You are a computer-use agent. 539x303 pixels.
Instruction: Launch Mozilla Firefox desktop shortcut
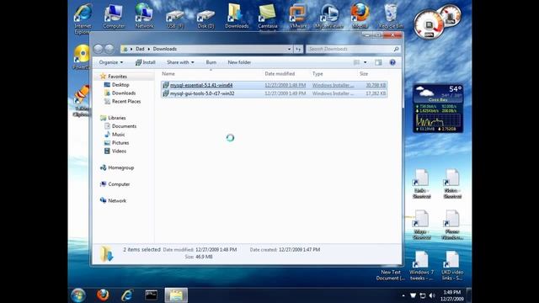(360, 16)
